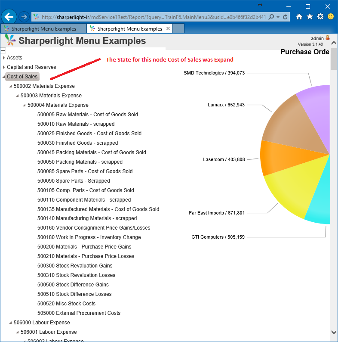The image size is (338, 342).
Task: Click the vertical scrollbar down arrow
Action: (x=334, y=333)
